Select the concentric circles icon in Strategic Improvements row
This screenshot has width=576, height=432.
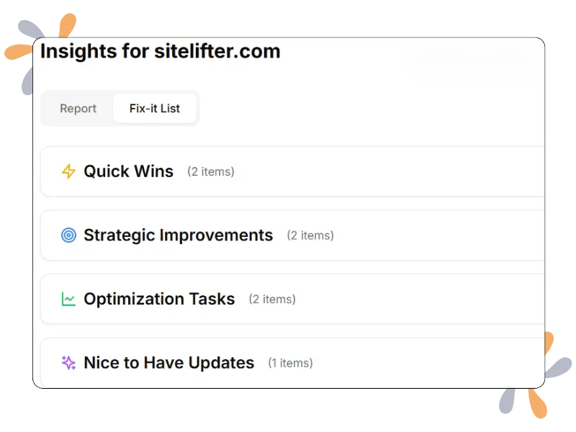click(69, 234)
